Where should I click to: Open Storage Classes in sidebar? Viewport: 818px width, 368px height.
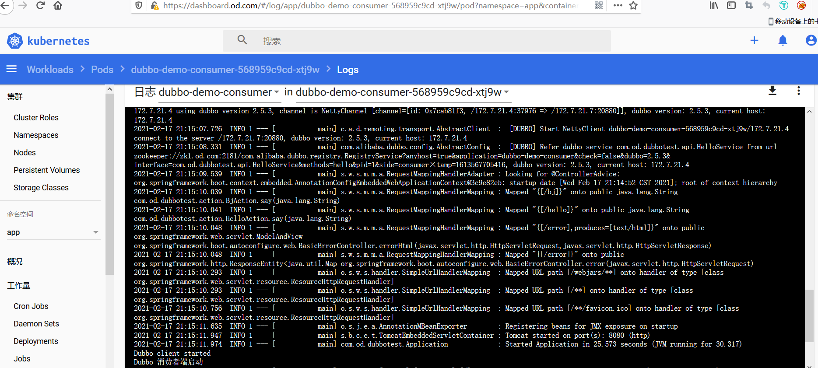pos(41,188)
